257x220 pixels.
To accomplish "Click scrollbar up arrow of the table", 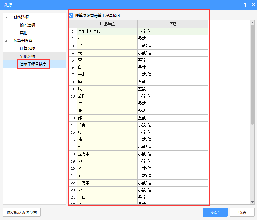I will pyautogui.click(x=252, y=22).
